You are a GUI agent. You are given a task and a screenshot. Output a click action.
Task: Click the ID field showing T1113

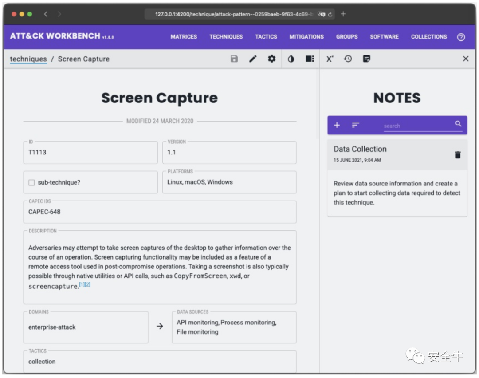90,152
